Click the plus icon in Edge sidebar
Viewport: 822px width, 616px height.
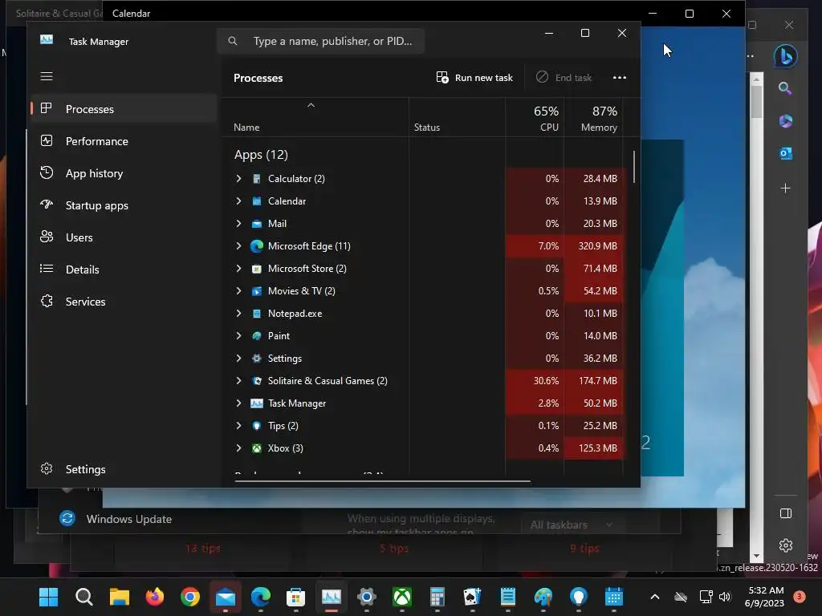click(785, 188)
